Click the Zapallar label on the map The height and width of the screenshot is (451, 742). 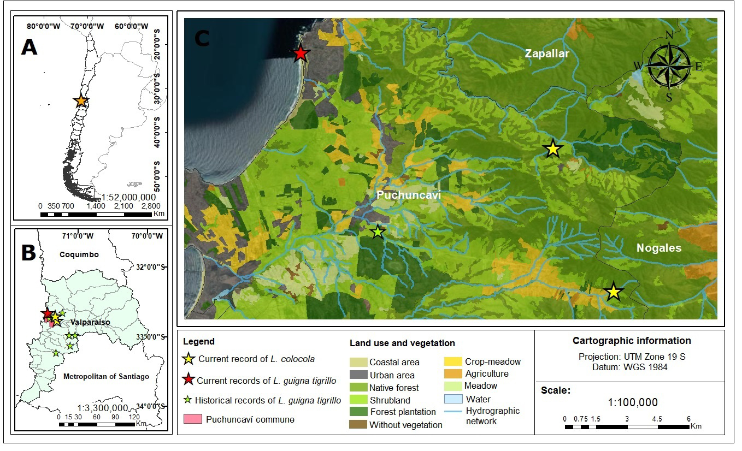click(547, 54)
